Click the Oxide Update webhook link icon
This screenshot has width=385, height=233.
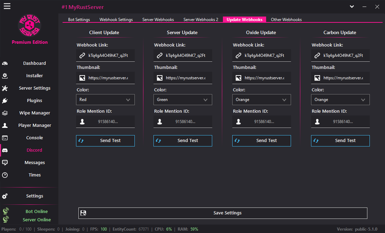(x=238, y=55)
